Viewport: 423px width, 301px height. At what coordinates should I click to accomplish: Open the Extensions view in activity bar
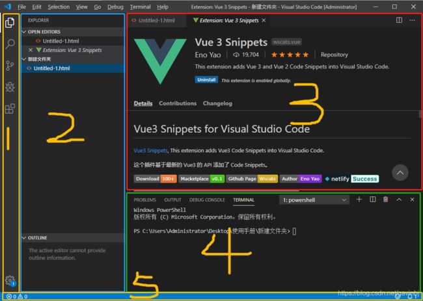click(x=10, y=109)
